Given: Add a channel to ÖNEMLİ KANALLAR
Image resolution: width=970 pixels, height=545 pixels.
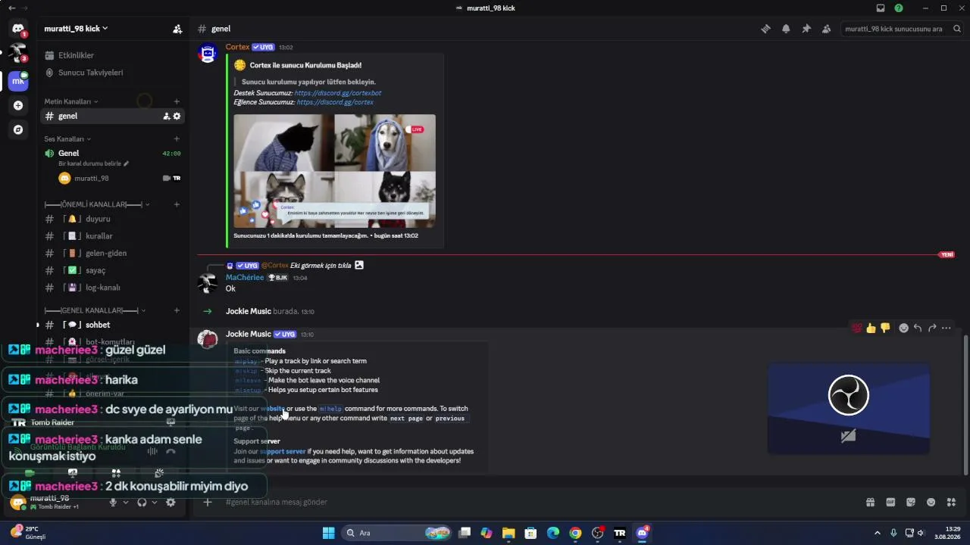Looking at the screenshot, I should point(177,204).
